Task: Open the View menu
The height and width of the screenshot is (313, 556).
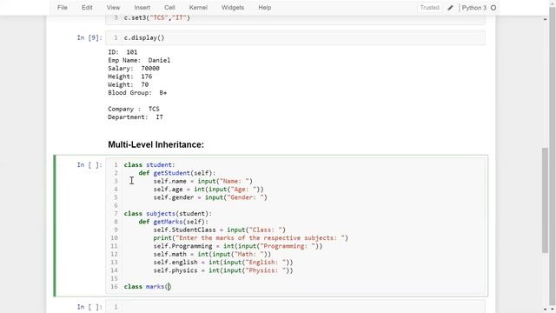Action: [x=113, y=8]
